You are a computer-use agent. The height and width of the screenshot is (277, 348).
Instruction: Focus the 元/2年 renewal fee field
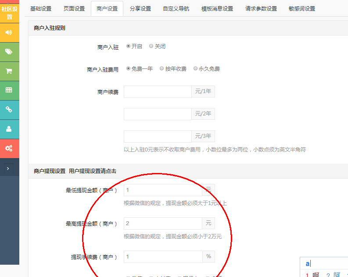[158, 114]
